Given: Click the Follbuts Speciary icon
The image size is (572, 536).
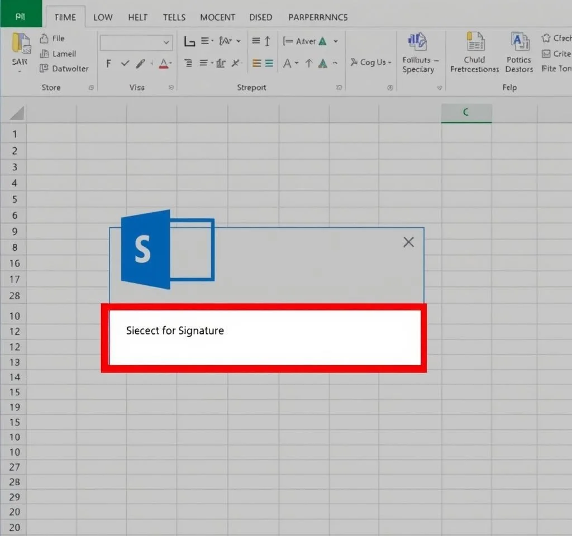Looking at the screenshot, I should pyautogui.click(x=418, y=41).
